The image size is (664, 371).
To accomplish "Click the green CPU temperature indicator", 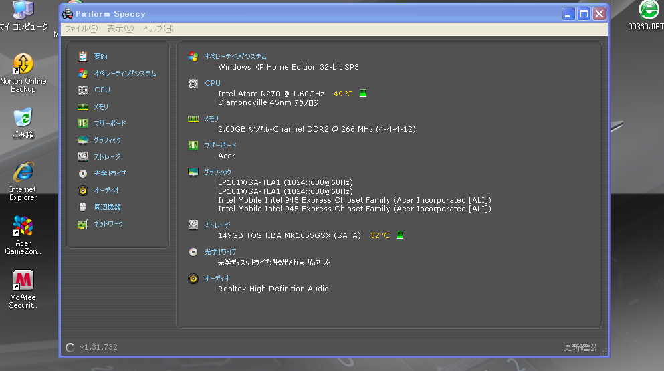I will pyautogui.click(x=363, y=93).
